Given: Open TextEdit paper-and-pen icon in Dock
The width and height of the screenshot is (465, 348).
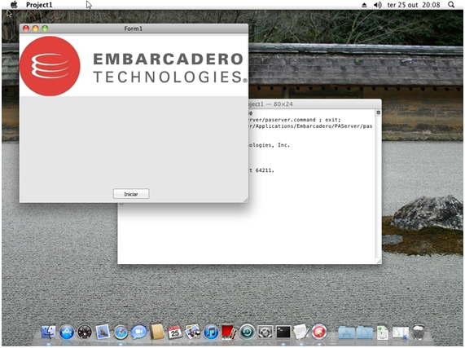Looking at the screenshot, I should [301, 332].
